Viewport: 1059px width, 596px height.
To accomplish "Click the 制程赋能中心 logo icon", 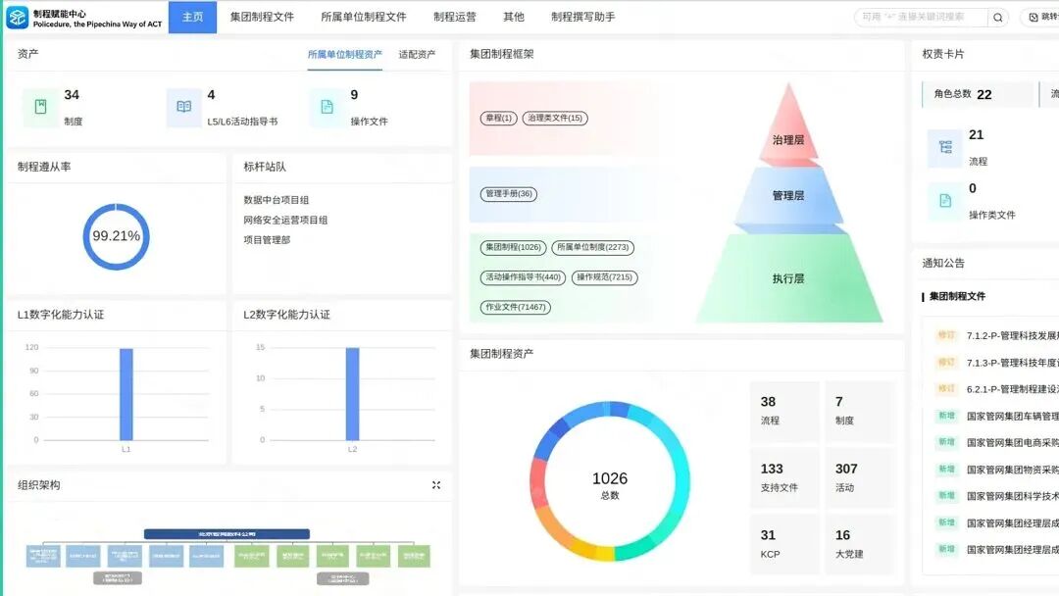I will coord(18,18).
